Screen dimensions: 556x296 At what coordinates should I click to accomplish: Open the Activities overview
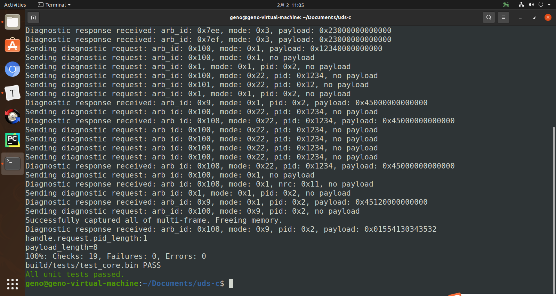click(x=15, y=5)
